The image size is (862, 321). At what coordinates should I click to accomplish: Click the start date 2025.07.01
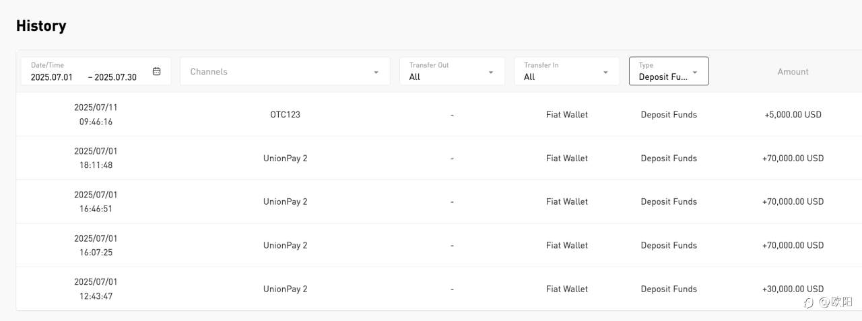(x=52, y=77)
